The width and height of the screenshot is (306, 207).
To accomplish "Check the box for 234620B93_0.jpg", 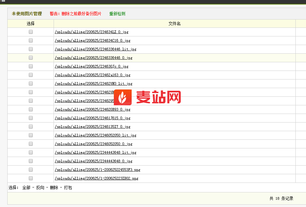I will (30, 109).
